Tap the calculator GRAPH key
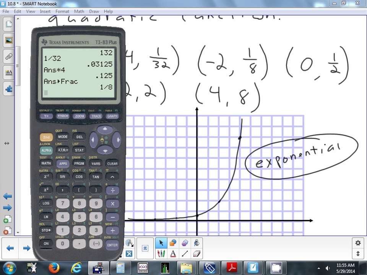This screenshot has width=367, height=275. pos(112,116)
